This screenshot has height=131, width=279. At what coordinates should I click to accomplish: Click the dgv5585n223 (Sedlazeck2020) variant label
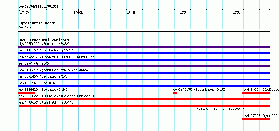point(44,44)
